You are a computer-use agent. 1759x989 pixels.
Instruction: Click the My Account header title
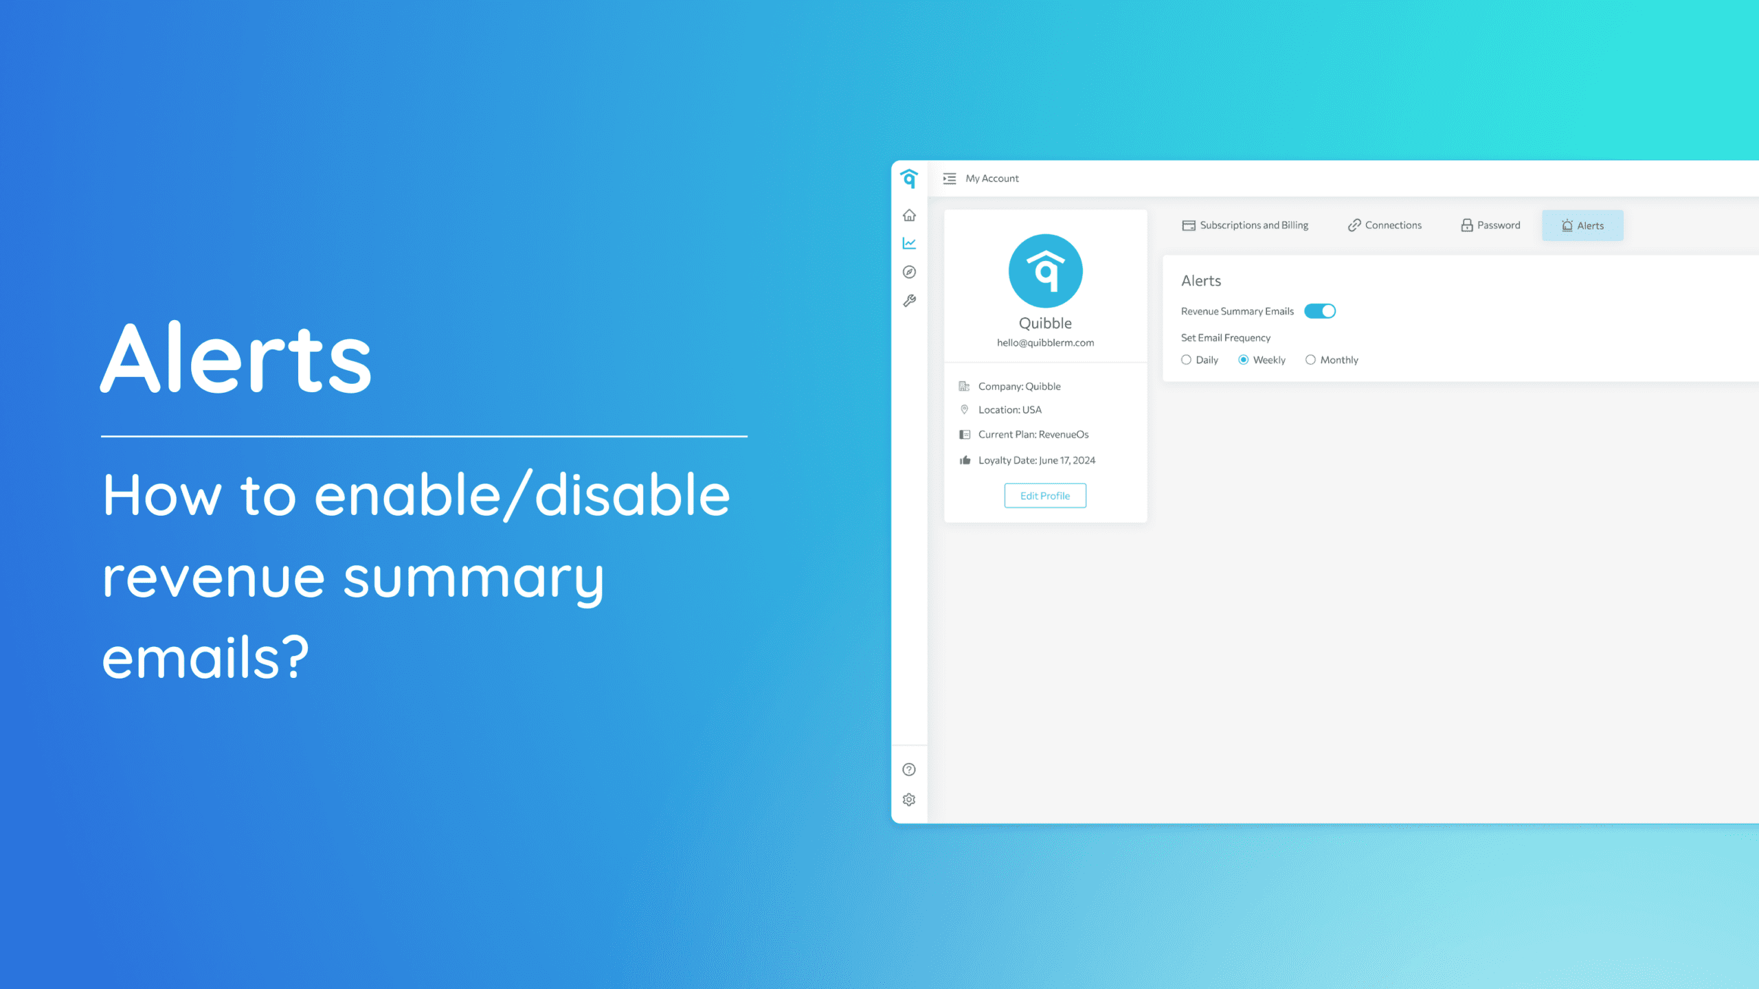tap(992, 179)
